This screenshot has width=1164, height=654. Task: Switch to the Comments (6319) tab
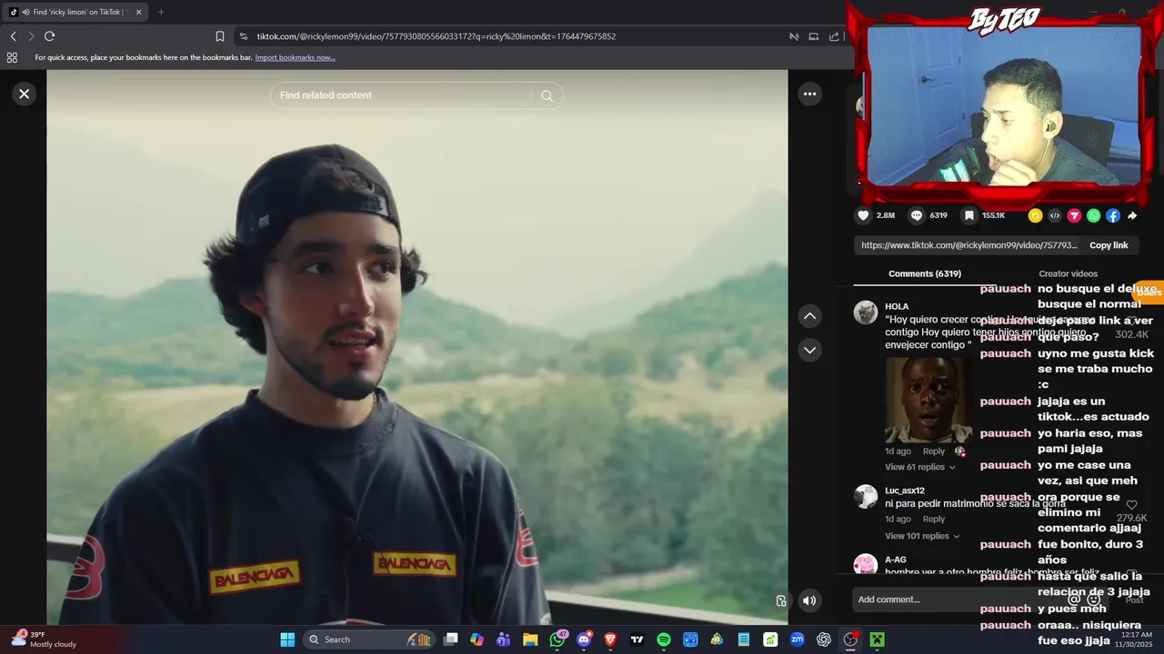pos(925,273)
